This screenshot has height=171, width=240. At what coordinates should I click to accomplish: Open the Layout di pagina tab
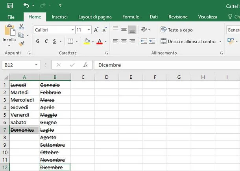click(95, 17)
